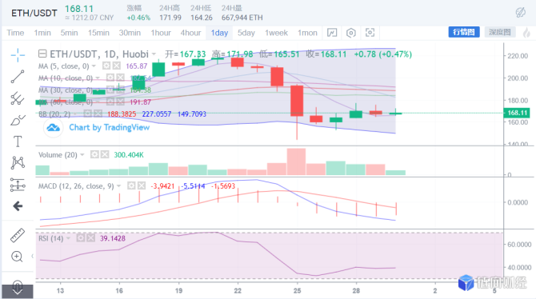Screen dimensions: 536x299
Task: Collapse the drawing toolbar with bottom arrow
Action: [x=18, y=291]
